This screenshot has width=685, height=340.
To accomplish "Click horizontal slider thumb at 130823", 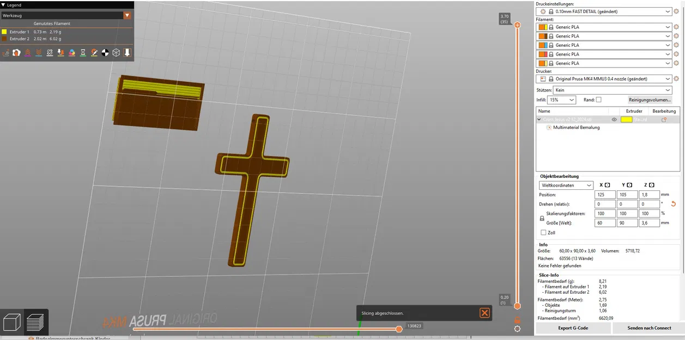I will pos(399,329).
